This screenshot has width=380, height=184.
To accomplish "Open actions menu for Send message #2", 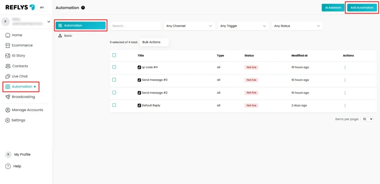I will [345, 93].
